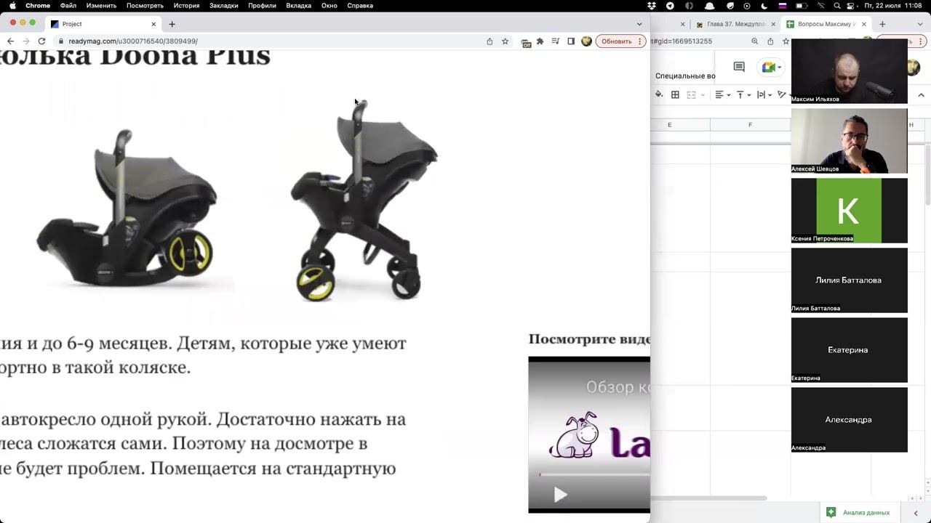The height and width of the screenshot is (523, 931).
Task: Click the back arrow in the Project window
Action: point(10,41)
